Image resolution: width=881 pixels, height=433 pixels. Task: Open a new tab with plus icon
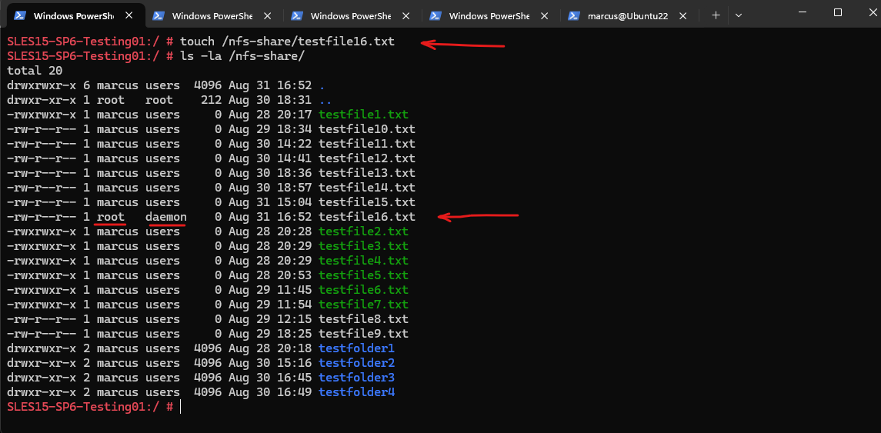tap(716, 15)
